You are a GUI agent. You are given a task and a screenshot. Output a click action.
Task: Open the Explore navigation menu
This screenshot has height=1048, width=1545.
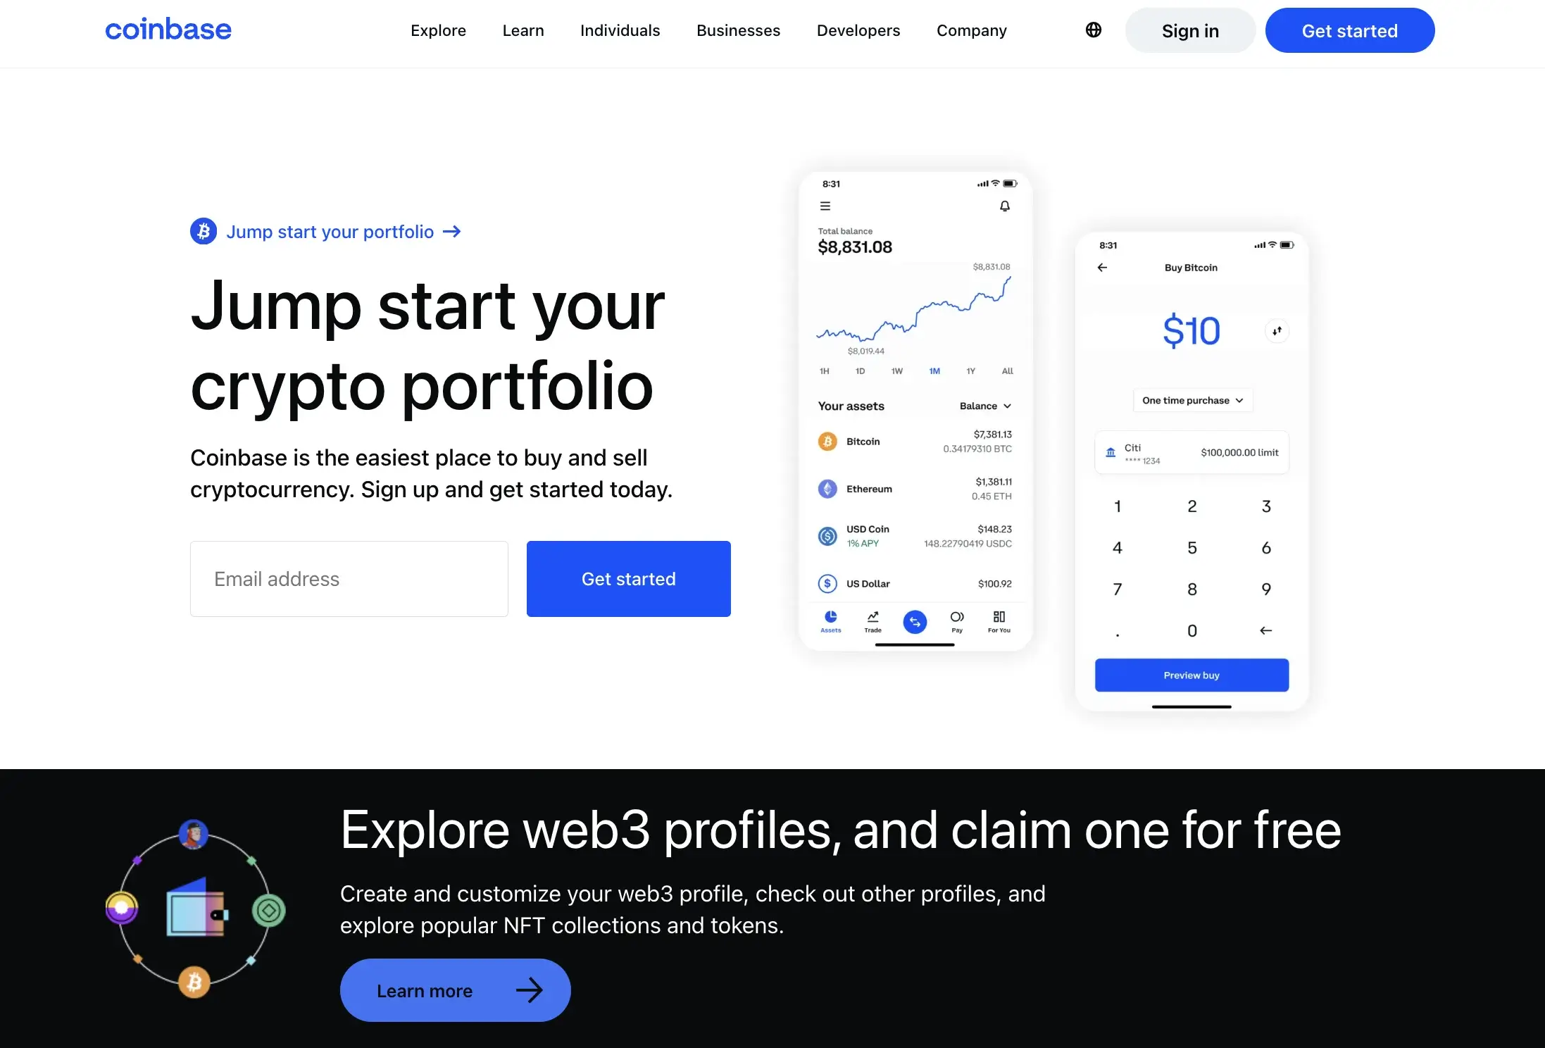click(x=437, y=30)
